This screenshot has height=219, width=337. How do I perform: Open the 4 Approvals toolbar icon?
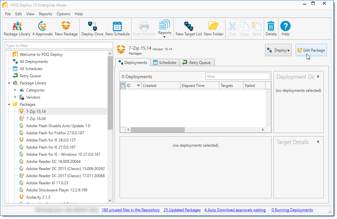(42, 29)
